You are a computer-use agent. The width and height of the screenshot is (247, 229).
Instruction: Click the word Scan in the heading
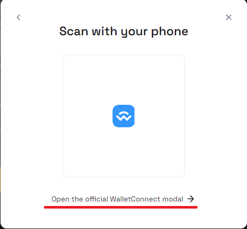click(74, 31)
